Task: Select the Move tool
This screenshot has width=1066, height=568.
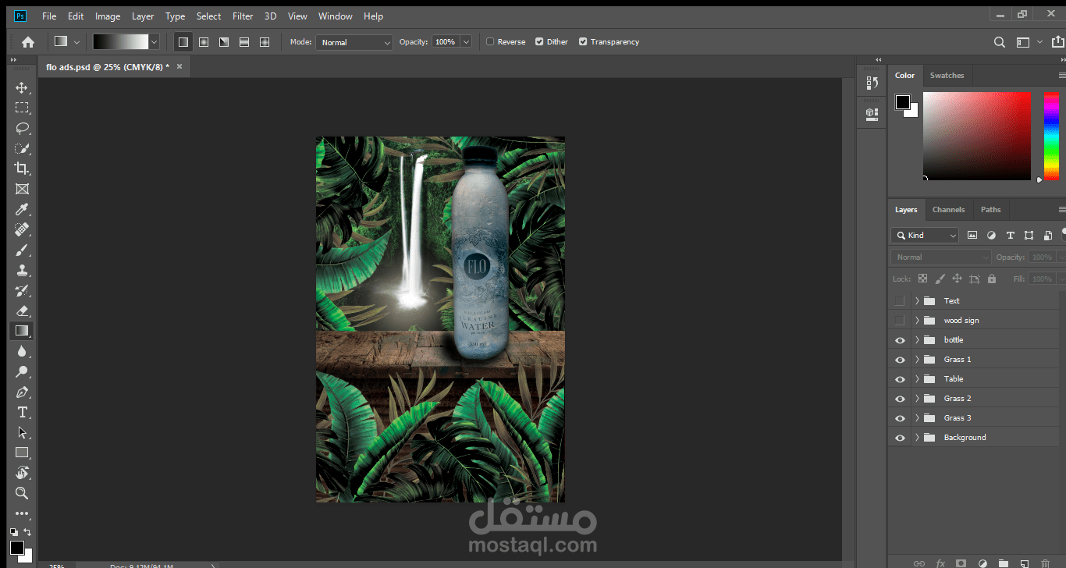Action: click(22, 87)
